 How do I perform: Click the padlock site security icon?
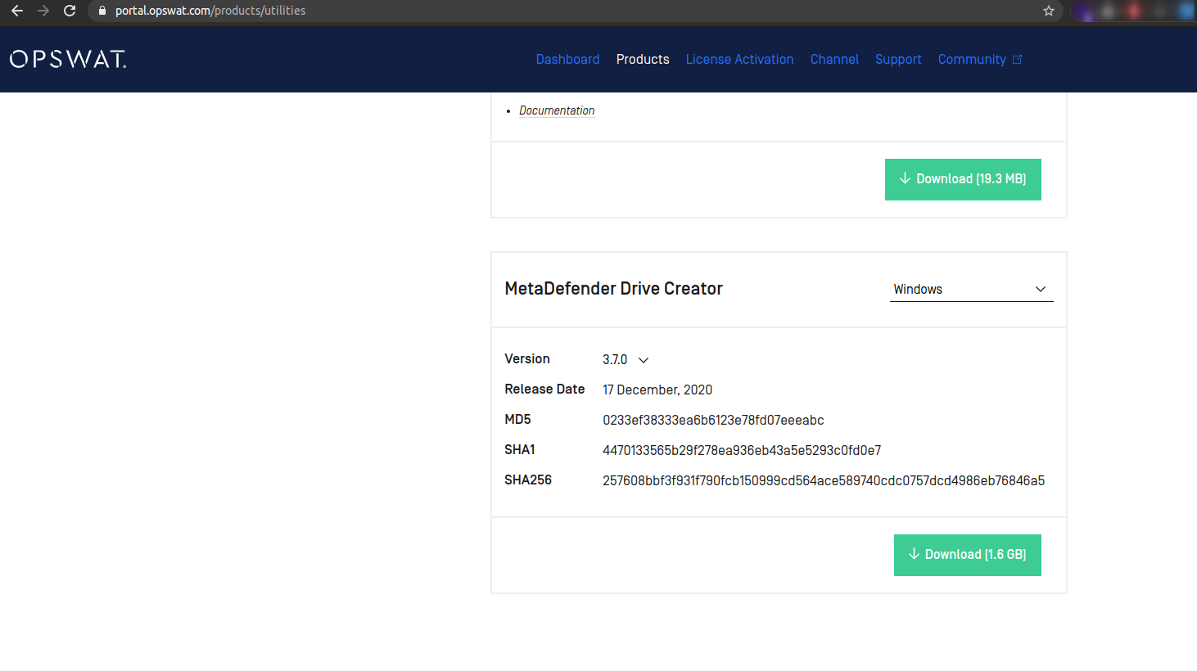tap(102, 11)
